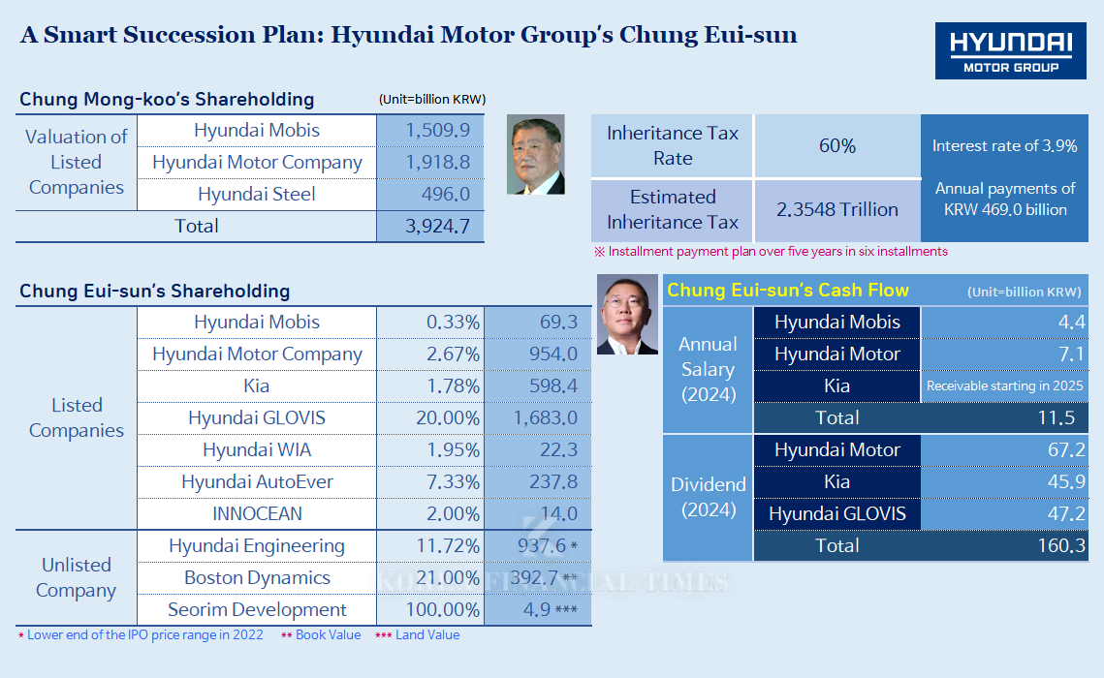Click the Chung Eui-sun portrait photo
Viewport: 1104px width, 678px height.
click(x=626, y=315)
